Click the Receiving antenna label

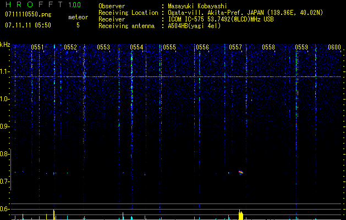(127, 26)
